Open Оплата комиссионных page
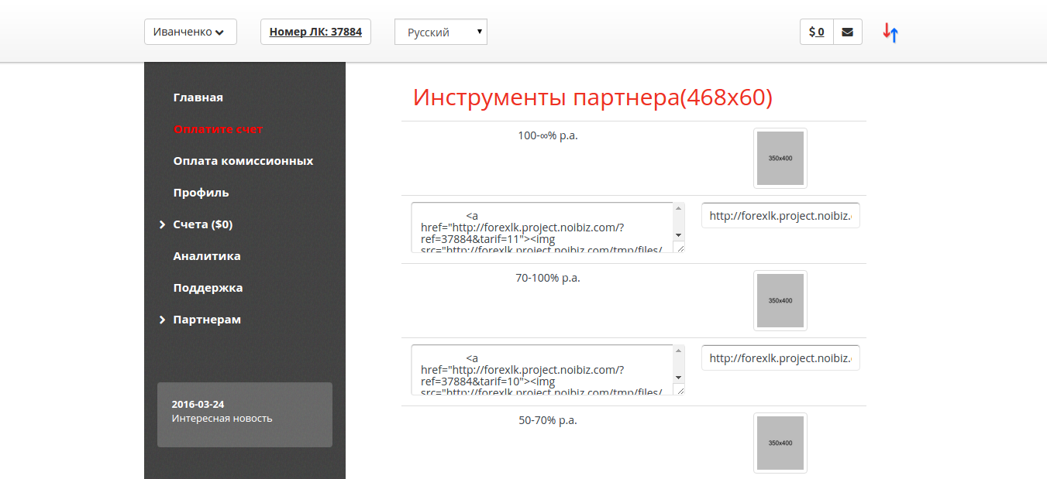Screen dimensions: 1047x479 (243, 161)
